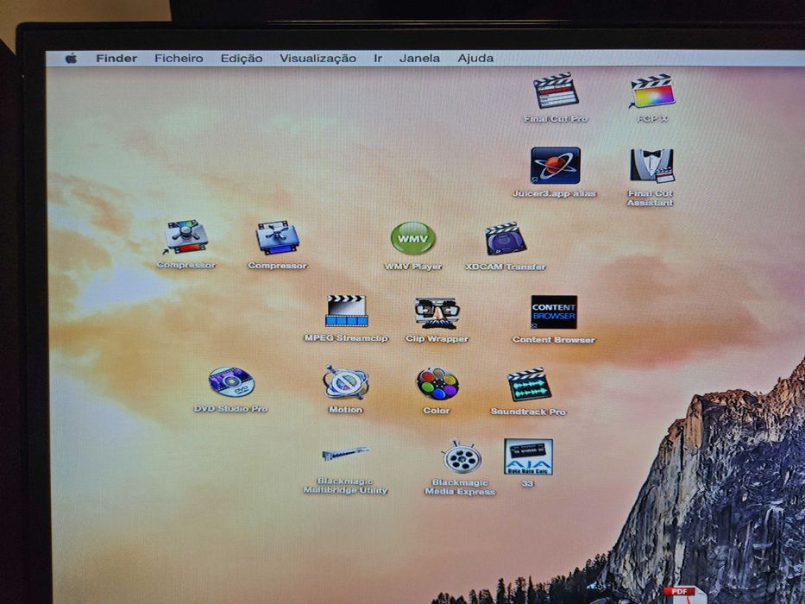Click the "Juicer3.app alias" label text
Viewport: 805px width, 604px height.
(x=555, y=193)
